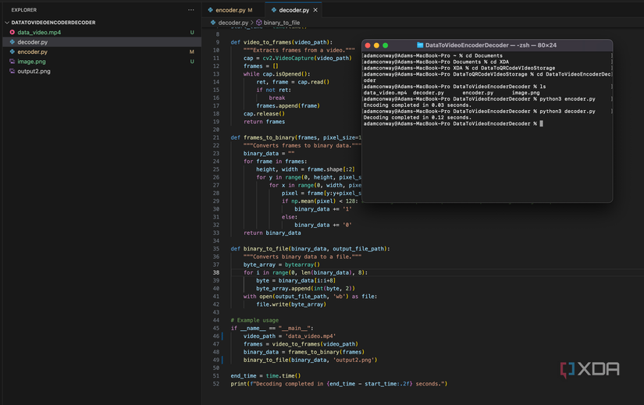Click the folder icon in the Terminal title
This screenshot has width=644, height=405.
[x=420, y=45]
